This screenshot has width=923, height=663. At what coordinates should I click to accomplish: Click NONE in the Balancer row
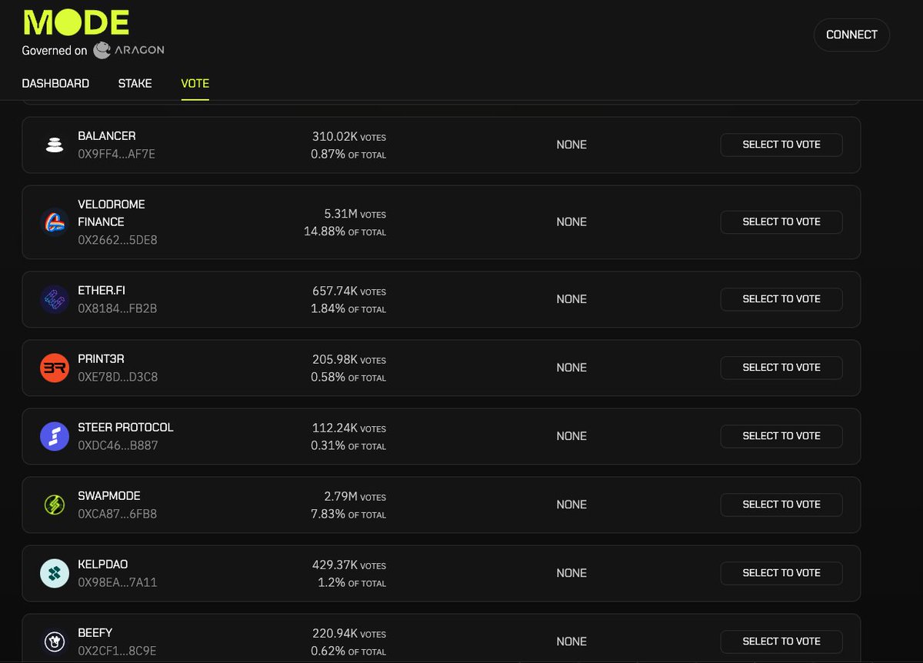click(x=571, y=145)
